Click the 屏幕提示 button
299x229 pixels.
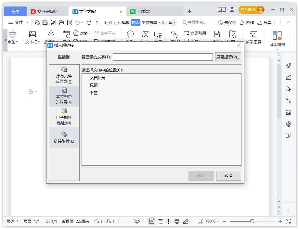228,57
